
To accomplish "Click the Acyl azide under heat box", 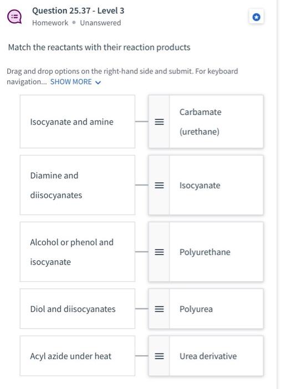I will (78, 356).
